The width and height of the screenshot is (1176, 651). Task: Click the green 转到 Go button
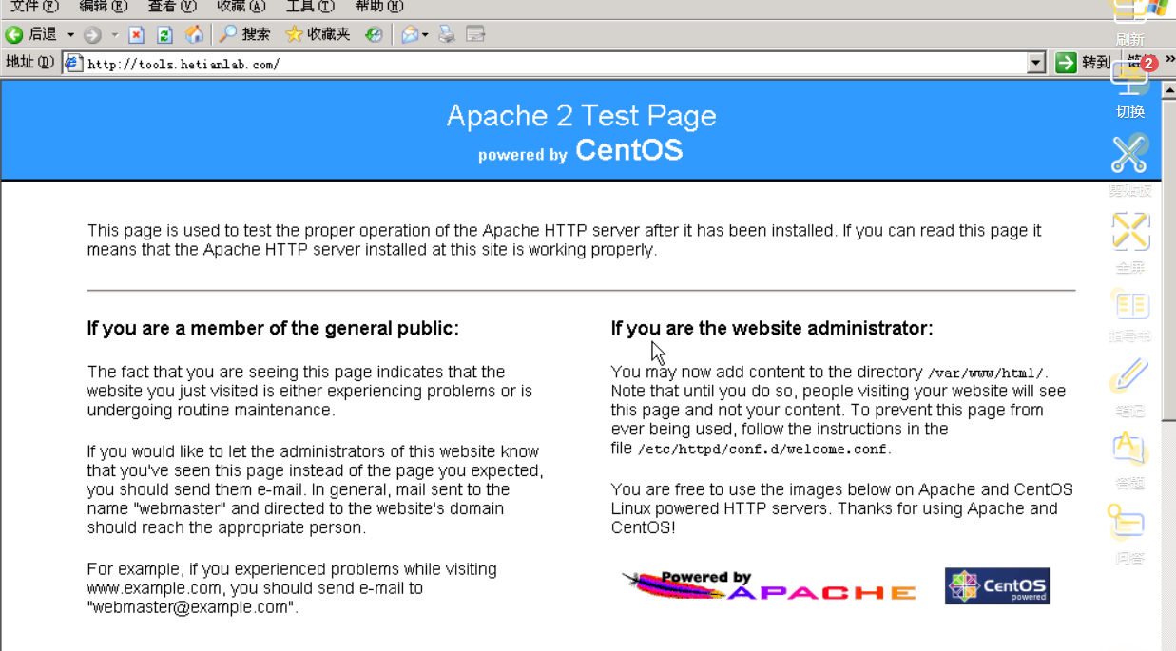[x=1083, y=63]
